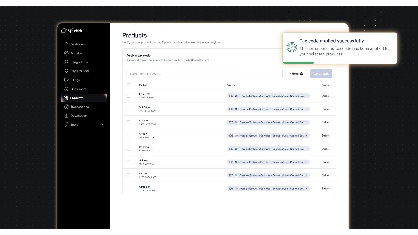The image size is (418, 235).
Task: Check the select-all checkbox in table header
Action: click(x=129, y=85)
